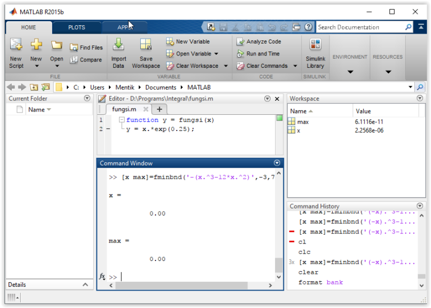
Task: Open the Environment section dropdown
Action: tap(350, 72)
